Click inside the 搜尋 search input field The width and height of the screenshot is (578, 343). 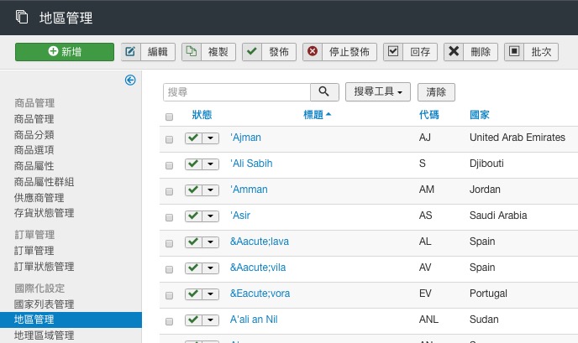(237, 92)
